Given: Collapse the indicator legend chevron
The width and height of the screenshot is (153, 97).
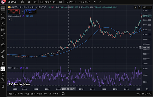Looking at the screenshot, I should coord(10,20).
